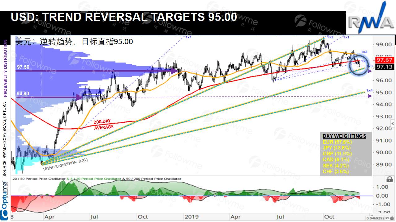Click the EUR (57.6%) weighting line
This screenshot has width=396, height=222.
[337, 142]
